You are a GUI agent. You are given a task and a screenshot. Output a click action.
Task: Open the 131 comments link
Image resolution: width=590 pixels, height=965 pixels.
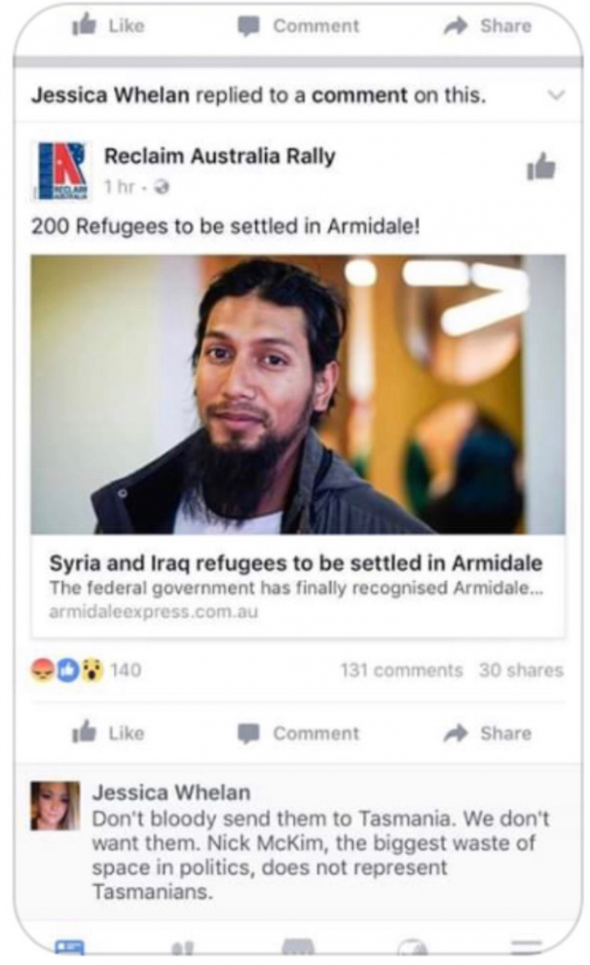coord(402,670)
